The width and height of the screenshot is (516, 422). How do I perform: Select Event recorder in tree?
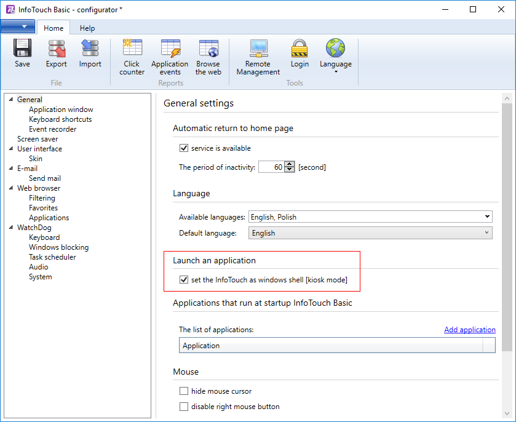[53, 129]
